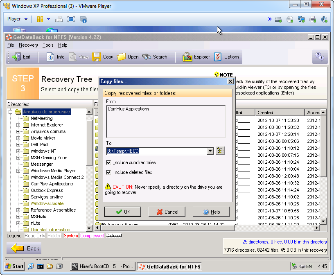Click the Copy floppy disk icon

pyautogui.click(x=97, y=57)
